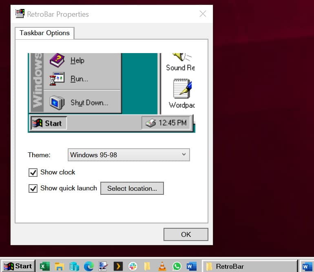Open Slack from the quick launch bar
Viewport: 314px width, 272px height.
tap(133, 266)
